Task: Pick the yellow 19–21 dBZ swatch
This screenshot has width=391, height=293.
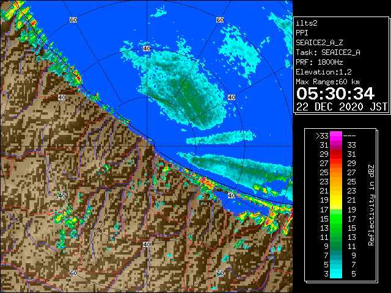Action: tap(336, 200)
